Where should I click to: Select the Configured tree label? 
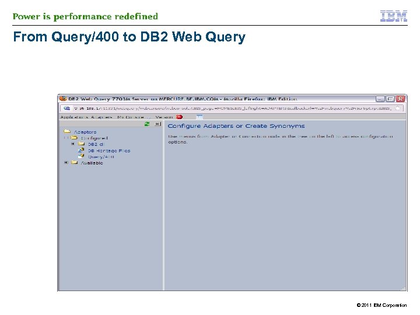(x=94, y=138)
